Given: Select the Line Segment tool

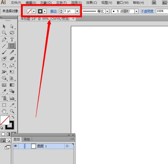Looking at the screenshot, I should click(x=4, y=46).
